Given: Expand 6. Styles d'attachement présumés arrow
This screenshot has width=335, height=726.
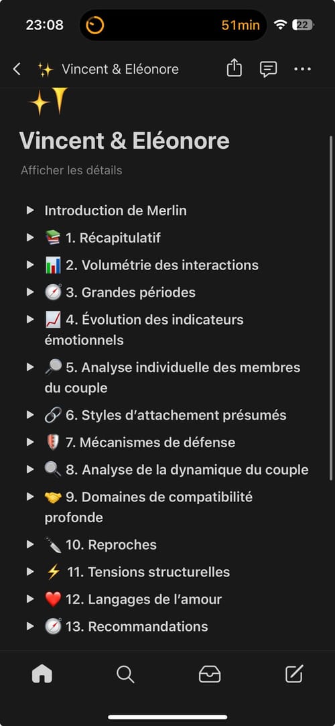Looking at the screenshot, I should pyautogui.click(x=31, y=415).
